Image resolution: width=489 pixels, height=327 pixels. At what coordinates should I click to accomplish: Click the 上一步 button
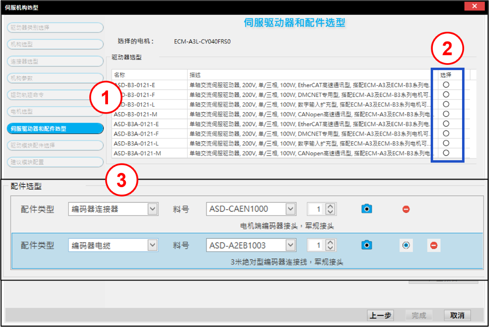[x=380, y=315]
